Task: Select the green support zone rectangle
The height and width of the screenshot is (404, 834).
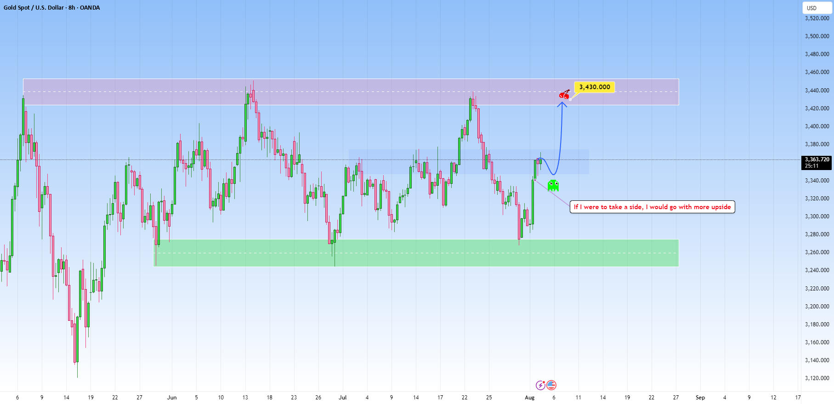Action: tap(415, 253)
